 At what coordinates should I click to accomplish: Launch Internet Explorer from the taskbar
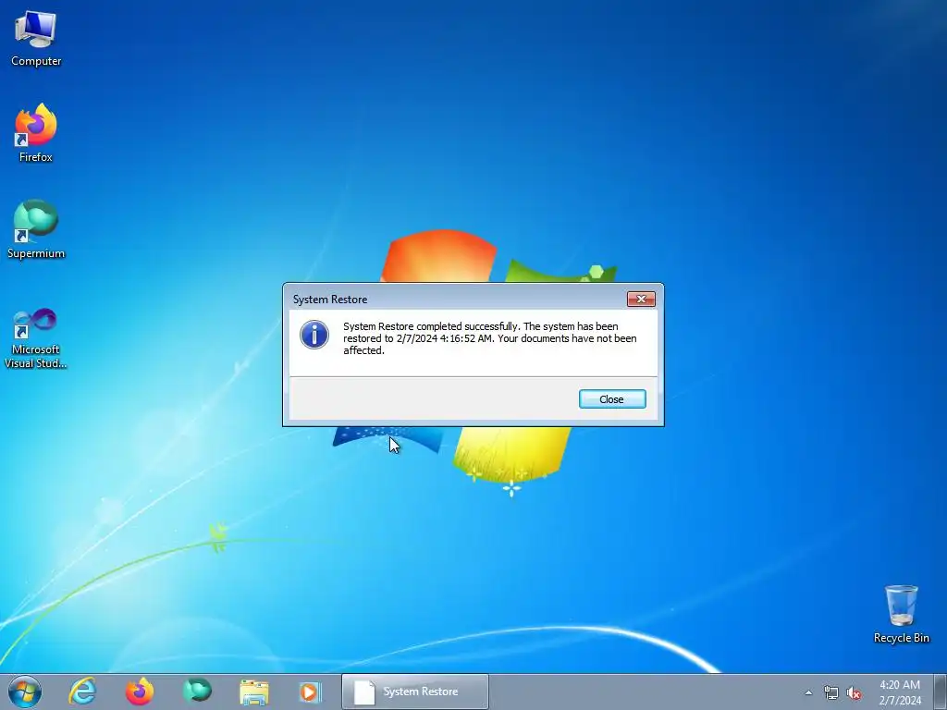pos(82,692)
